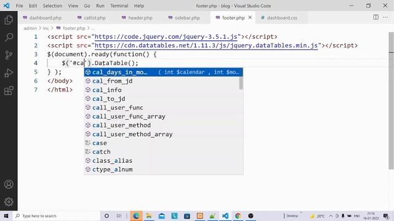Open the Selection menu
The width and height of the screenshot is (394, 221).
click(x=52, y=6)
